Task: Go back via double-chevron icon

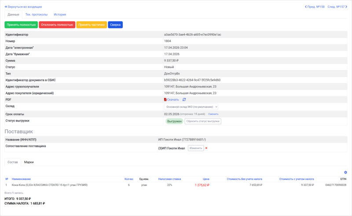Action: click(x=6, y=7)
